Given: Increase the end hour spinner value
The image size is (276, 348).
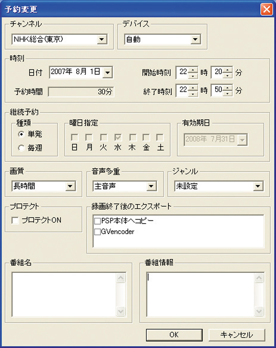Looking at the screenshot, I should coord(193,88).
